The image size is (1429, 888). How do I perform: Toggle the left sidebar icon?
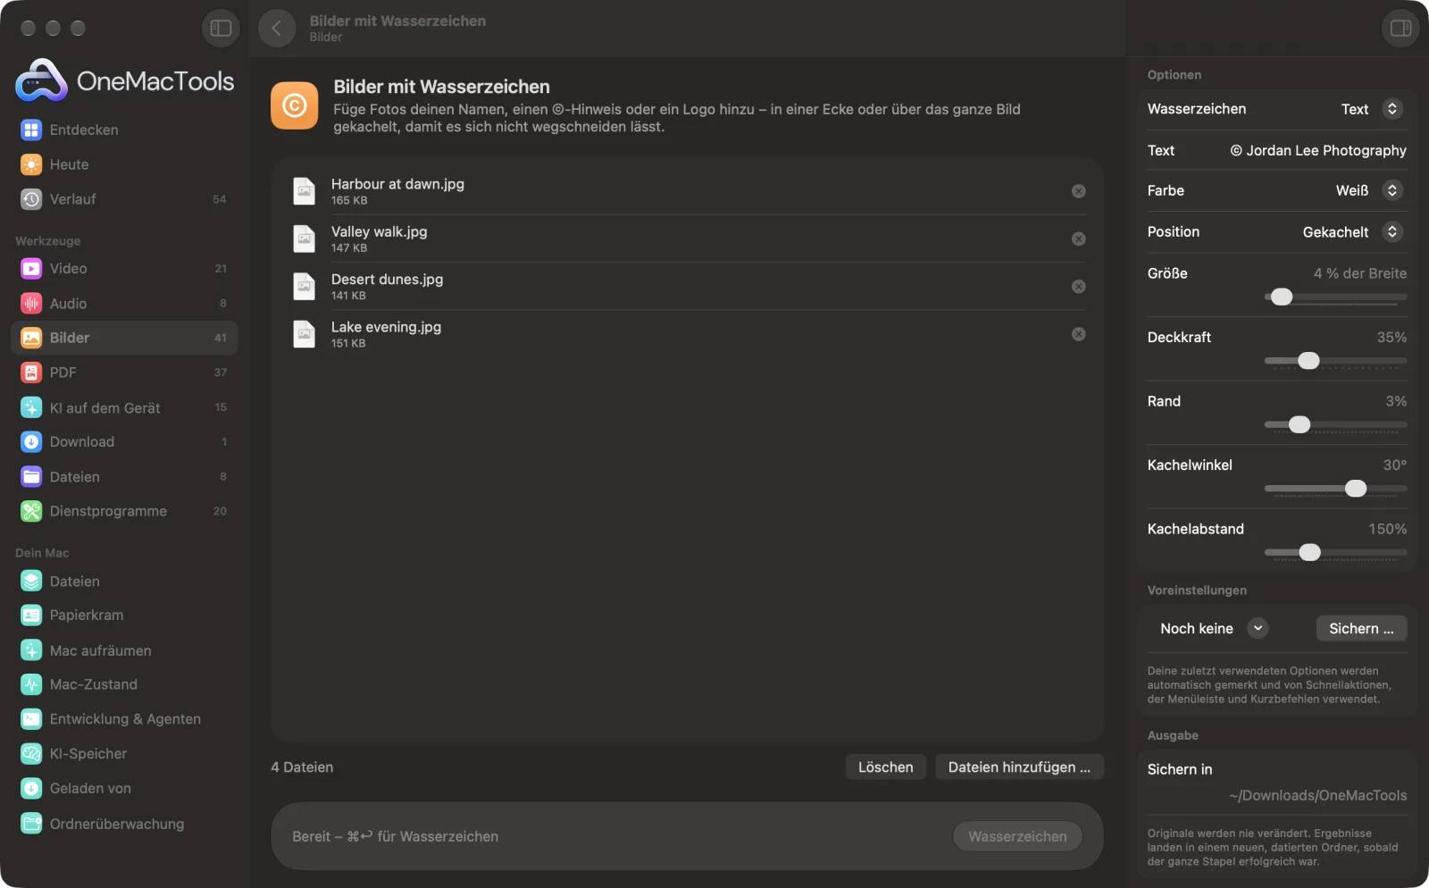[x=221, y=28]
